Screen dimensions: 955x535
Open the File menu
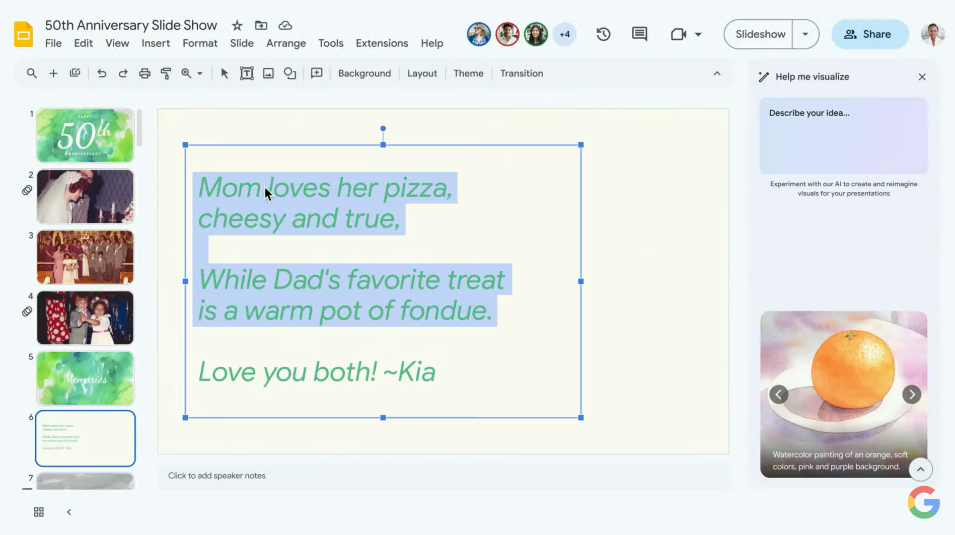[53, 43]
